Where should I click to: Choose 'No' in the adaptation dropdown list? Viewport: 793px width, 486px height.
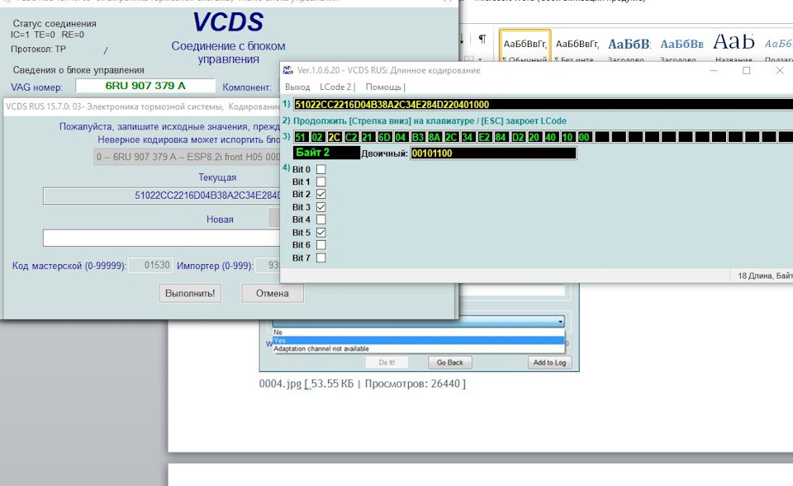(419, 333)
